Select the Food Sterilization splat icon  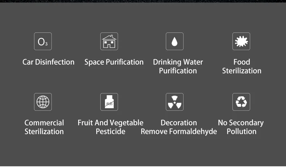[x=241, y=41]
